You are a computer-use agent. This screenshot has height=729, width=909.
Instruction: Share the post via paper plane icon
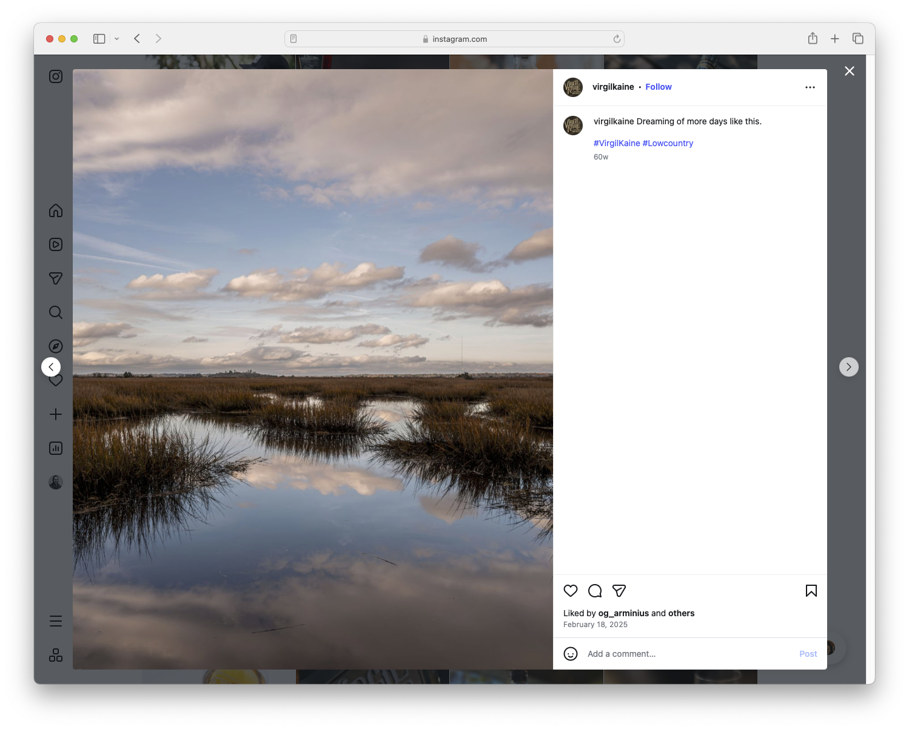619,590
